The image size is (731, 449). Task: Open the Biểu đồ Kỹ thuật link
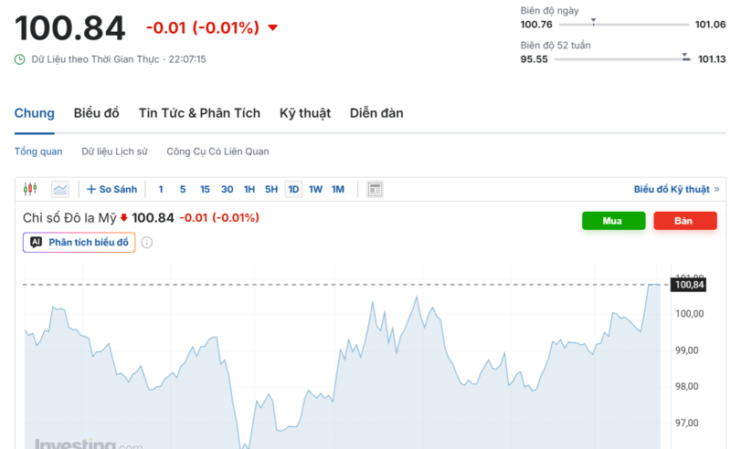pos(676,189)
